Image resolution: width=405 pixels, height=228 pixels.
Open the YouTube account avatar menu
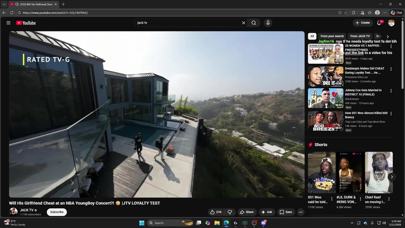391,23
